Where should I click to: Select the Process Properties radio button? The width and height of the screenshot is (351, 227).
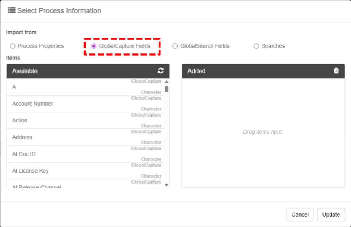point(13,46)
